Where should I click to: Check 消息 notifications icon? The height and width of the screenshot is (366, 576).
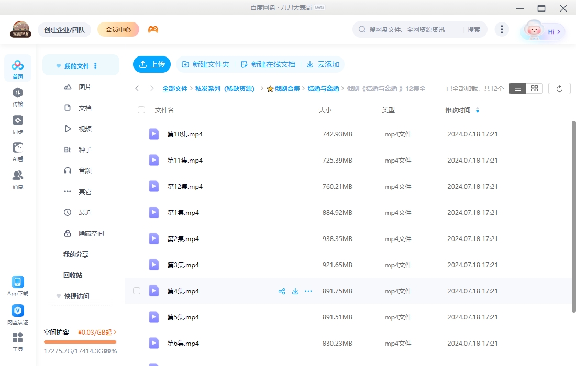pyautogui.click(x=17, y=177)
